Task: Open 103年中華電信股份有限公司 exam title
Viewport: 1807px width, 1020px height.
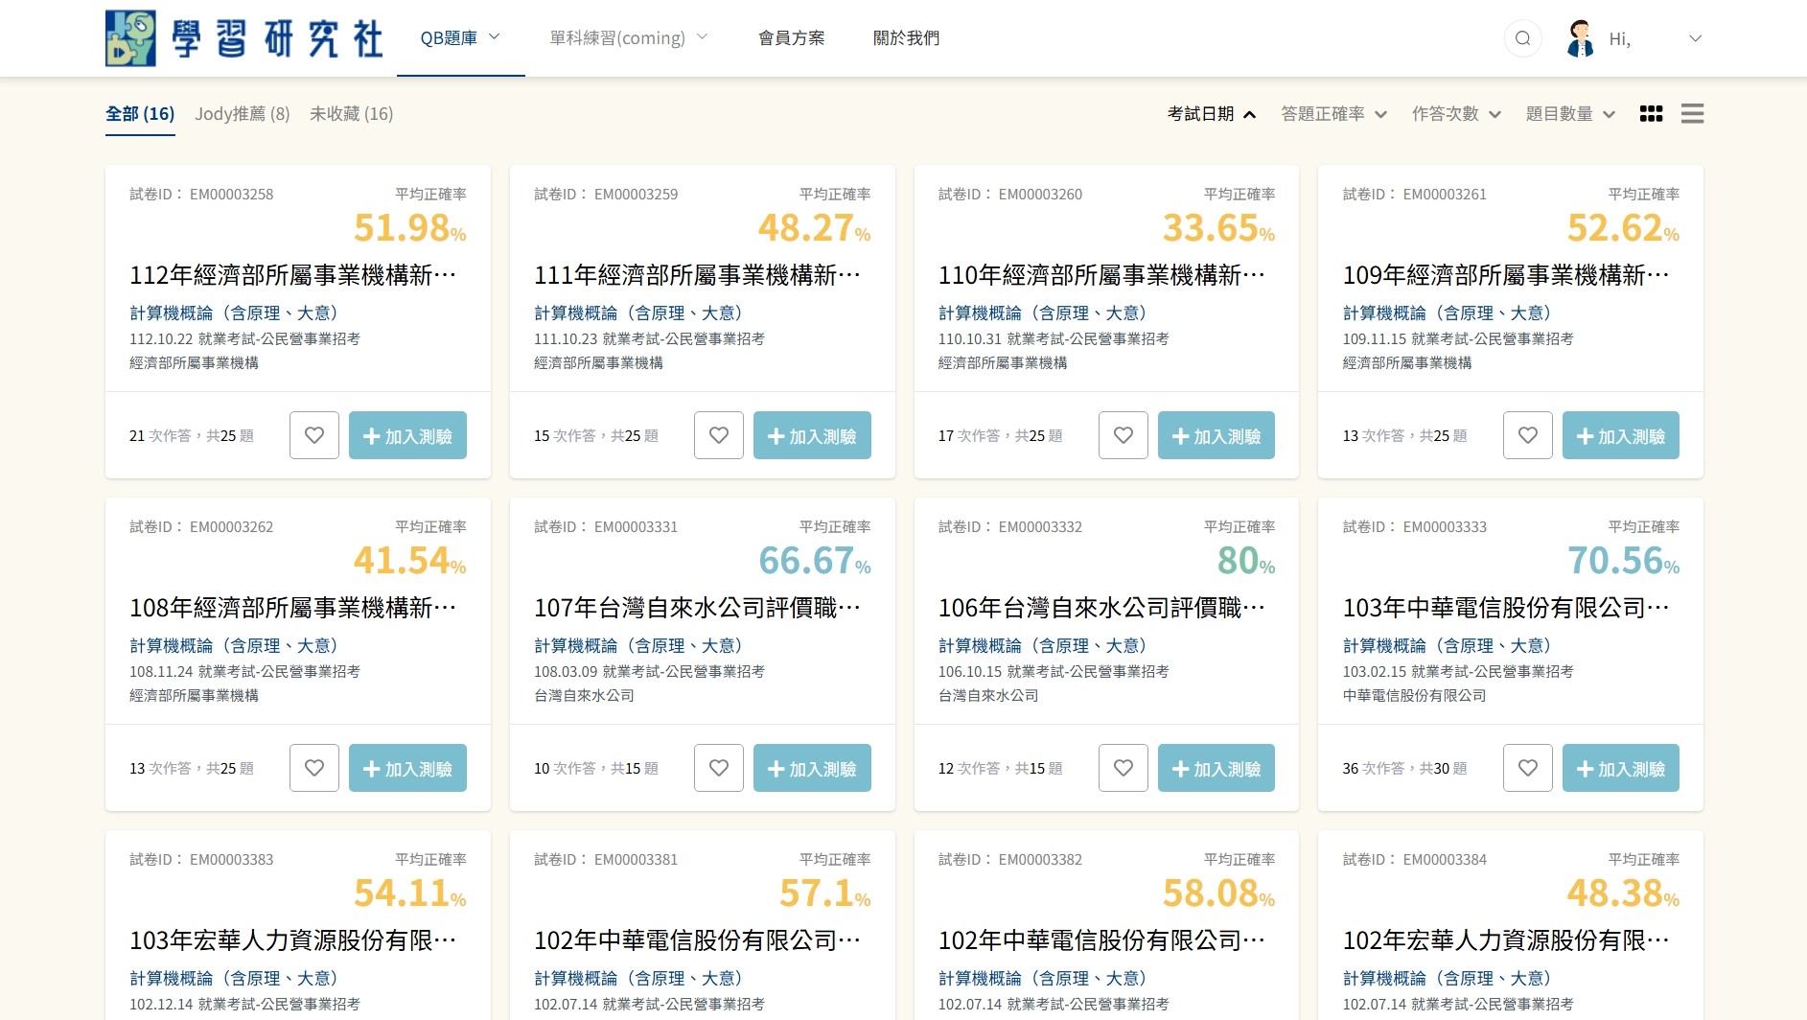Action: [x=1507, y=608]
